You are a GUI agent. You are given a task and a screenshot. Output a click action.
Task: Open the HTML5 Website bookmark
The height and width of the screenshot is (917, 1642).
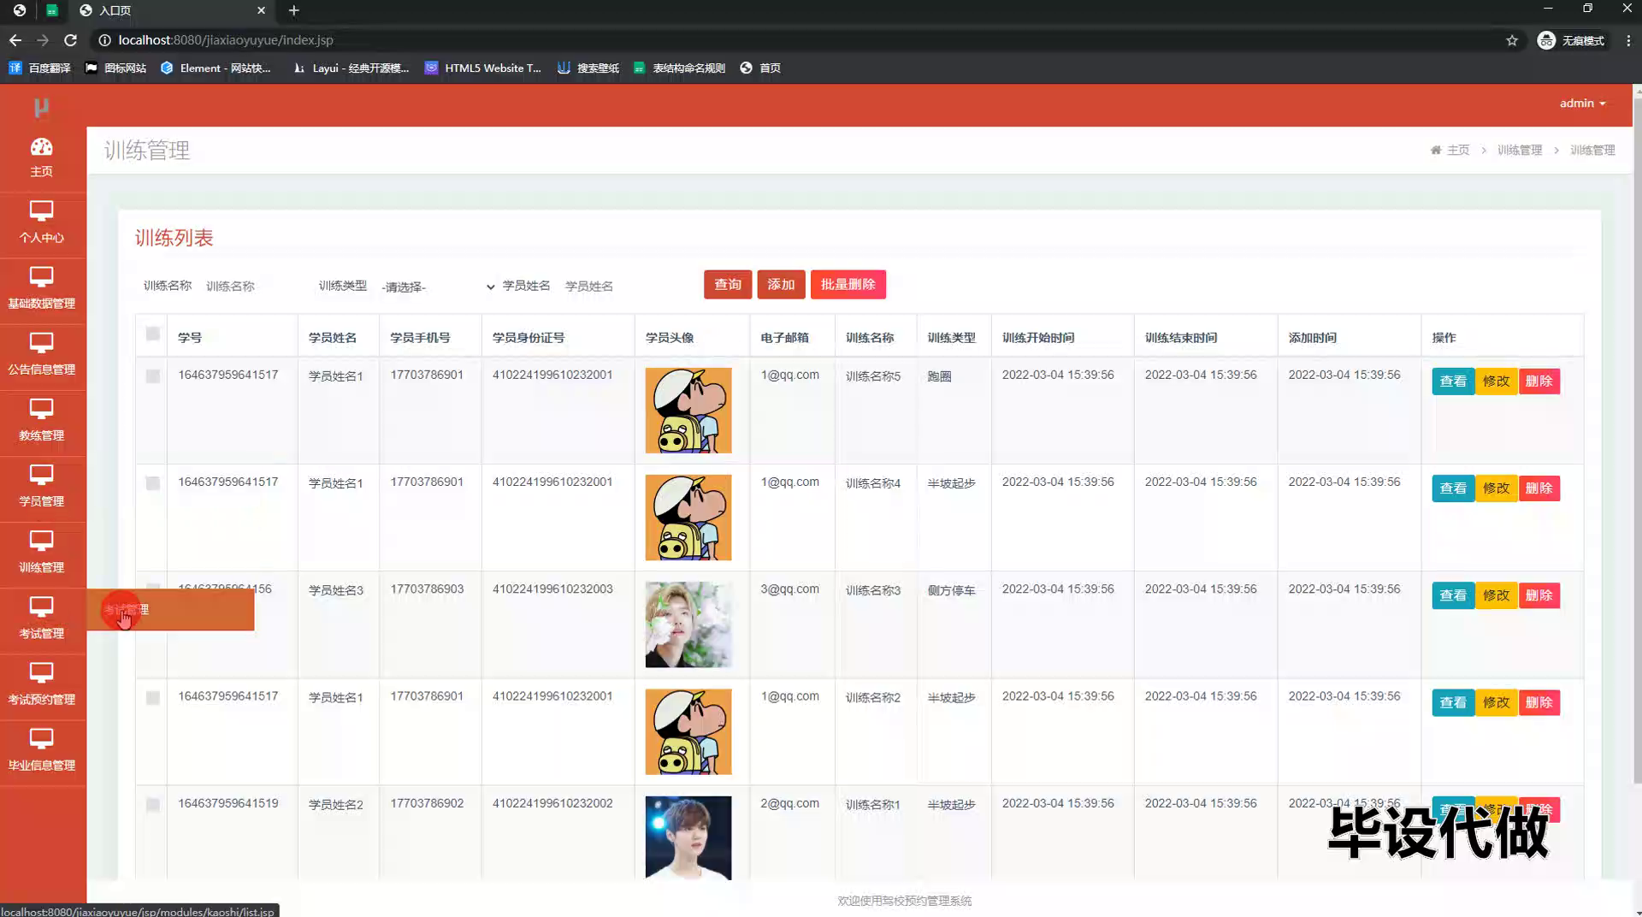(483, 68)
